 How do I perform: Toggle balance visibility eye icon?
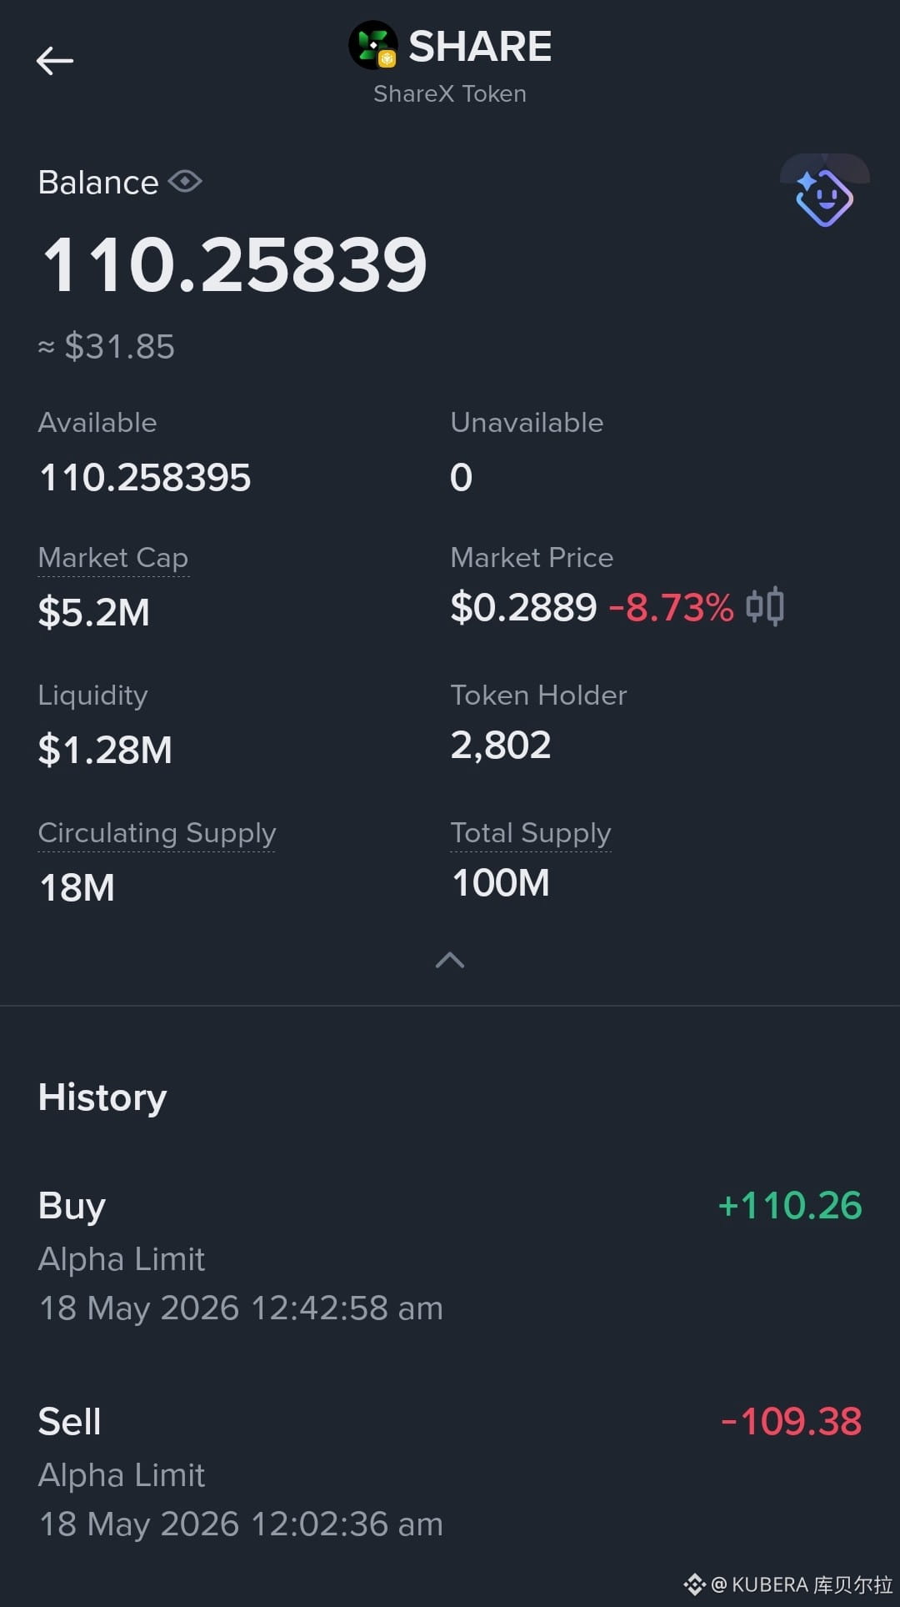tap(185, 182)
